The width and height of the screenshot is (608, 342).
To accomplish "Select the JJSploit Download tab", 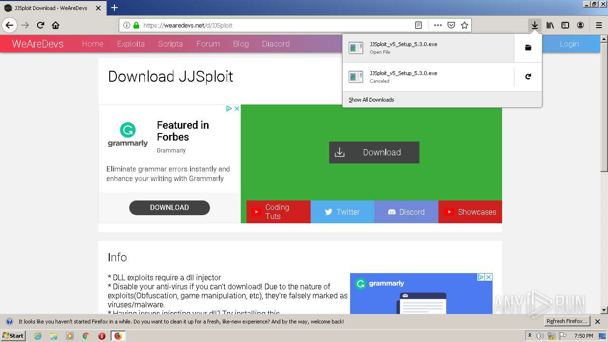I will (53, 8).
